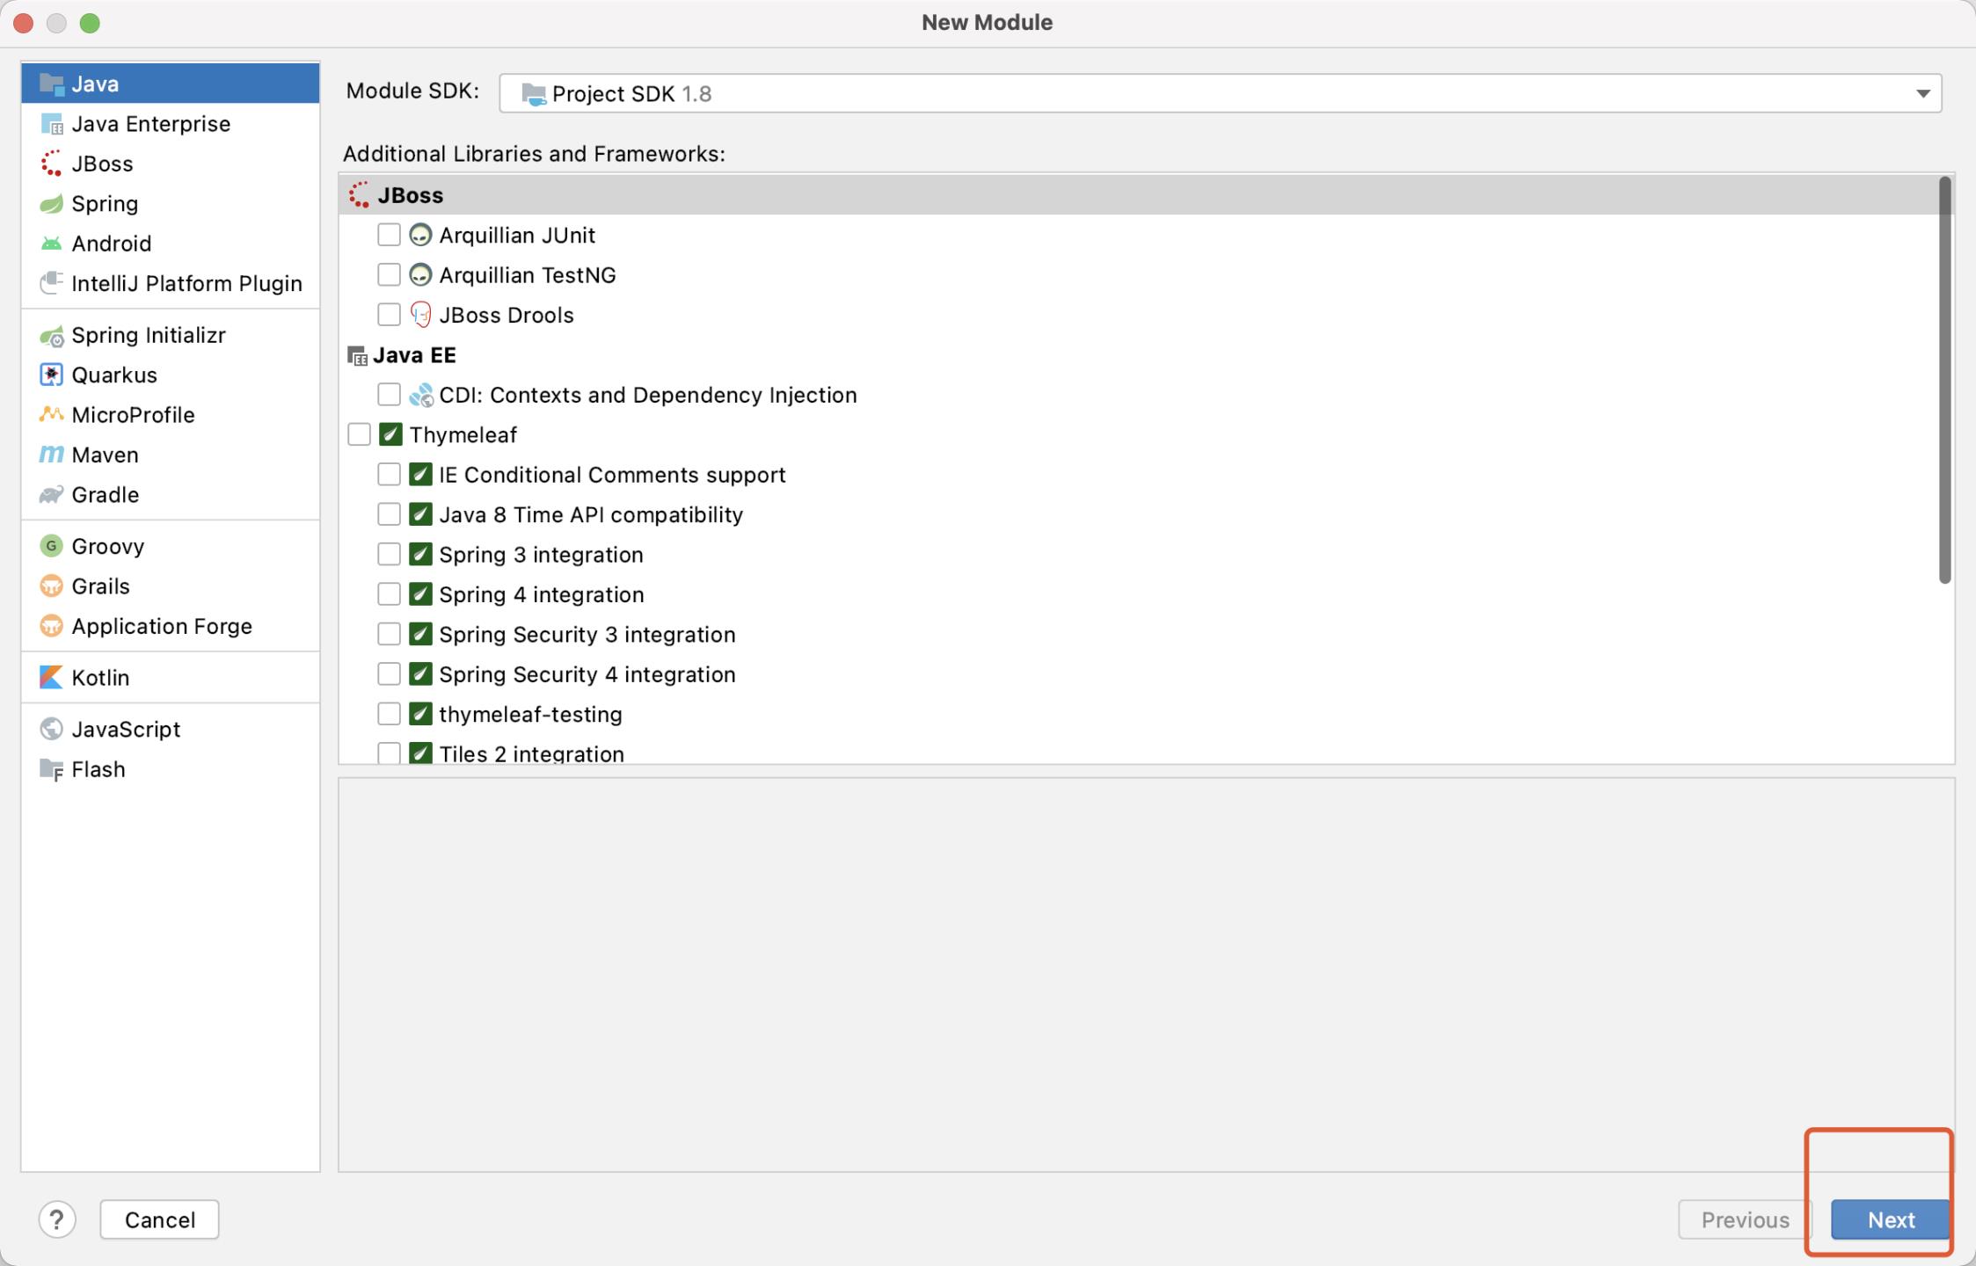Click the frameworks list vertical scrollbar
The height and width of the screenshot is (1266, 1976).
1944,380
